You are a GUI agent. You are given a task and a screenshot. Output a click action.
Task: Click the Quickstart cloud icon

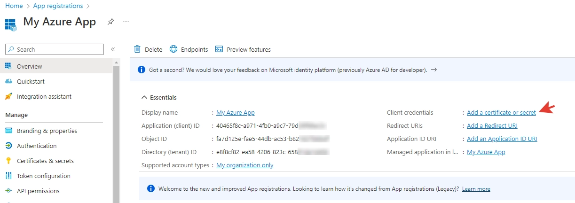[x=8, y=81]
